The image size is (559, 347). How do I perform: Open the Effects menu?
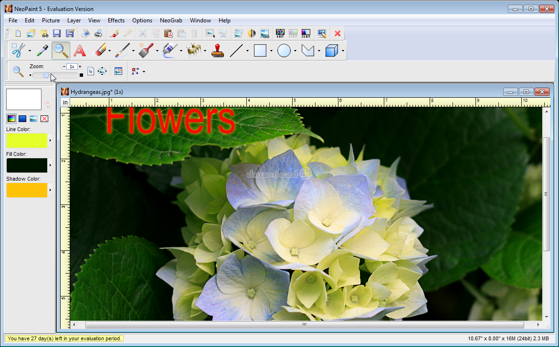(116, 20)
